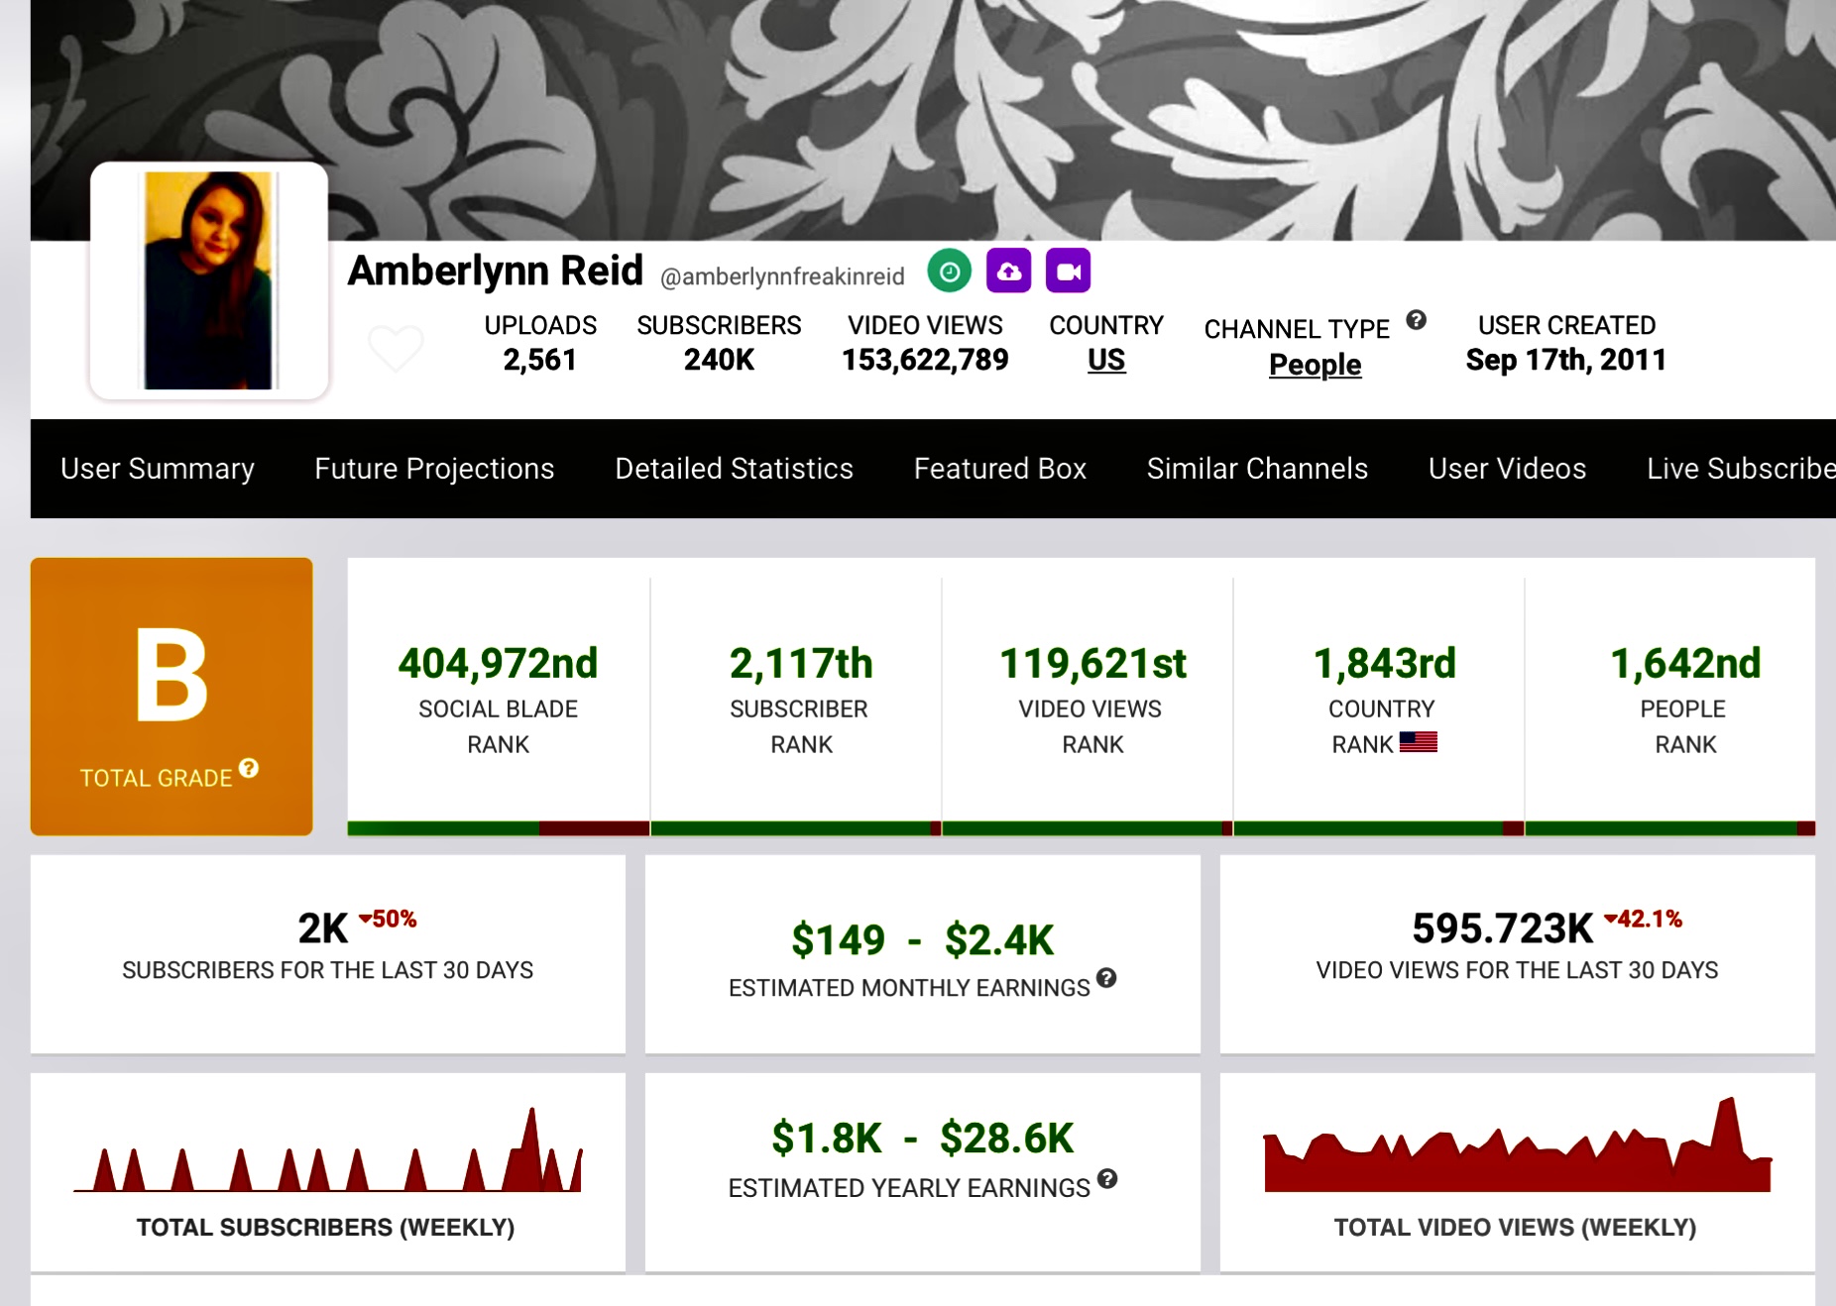Click the US country link
Screen dimensions: 1836x1306
point(1106,360)
